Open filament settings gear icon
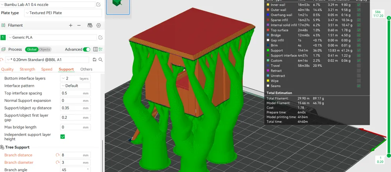Screen dimensions: 391x172 coord(99,25)
